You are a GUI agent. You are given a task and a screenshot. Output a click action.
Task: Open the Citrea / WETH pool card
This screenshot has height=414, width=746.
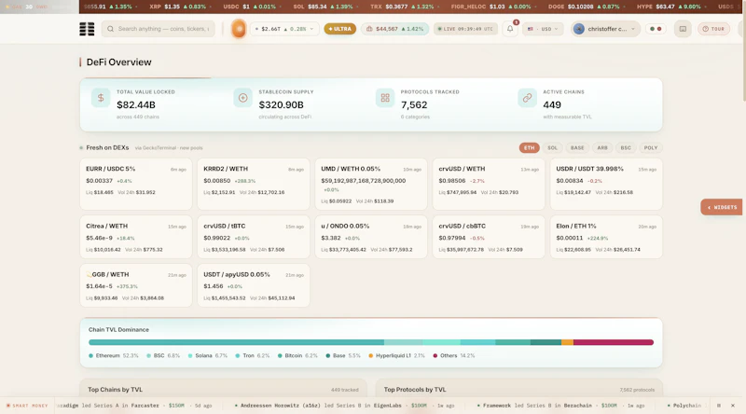136,237
